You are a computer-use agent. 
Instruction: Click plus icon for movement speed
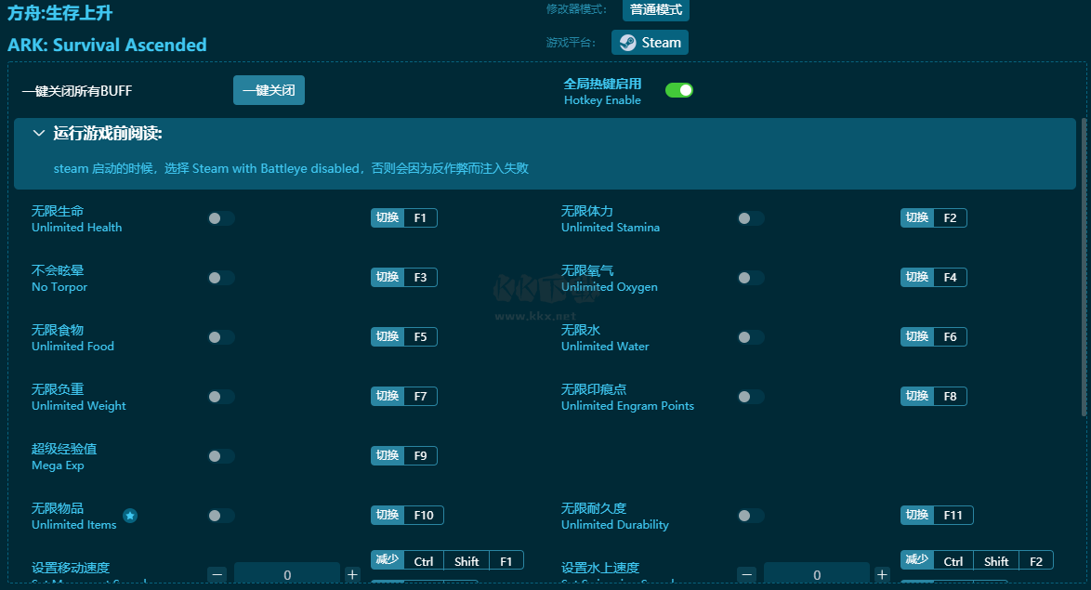click(352, 575)
